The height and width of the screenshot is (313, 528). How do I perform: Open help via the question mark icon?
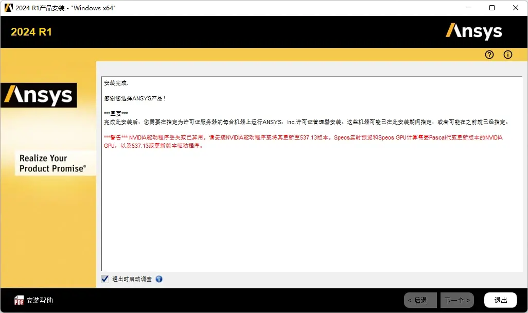tap(489, 55)
